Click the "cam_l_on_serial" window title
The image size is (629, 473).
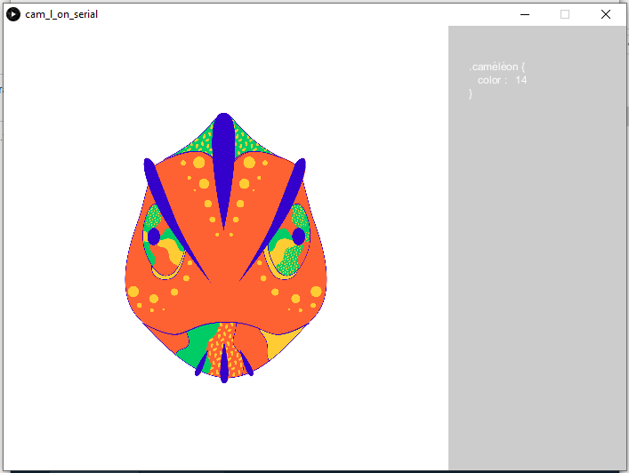[61, 14]
